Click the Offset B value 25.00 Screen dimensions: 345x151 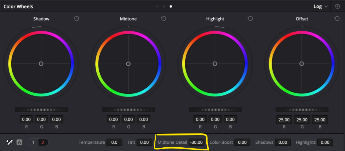(x=320, y=120)
